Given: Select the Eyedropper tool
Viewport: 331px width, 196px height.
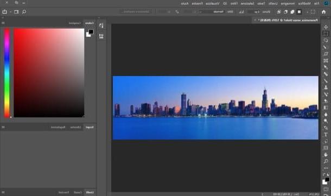Looking at the screenshot, I should (326, 67).
